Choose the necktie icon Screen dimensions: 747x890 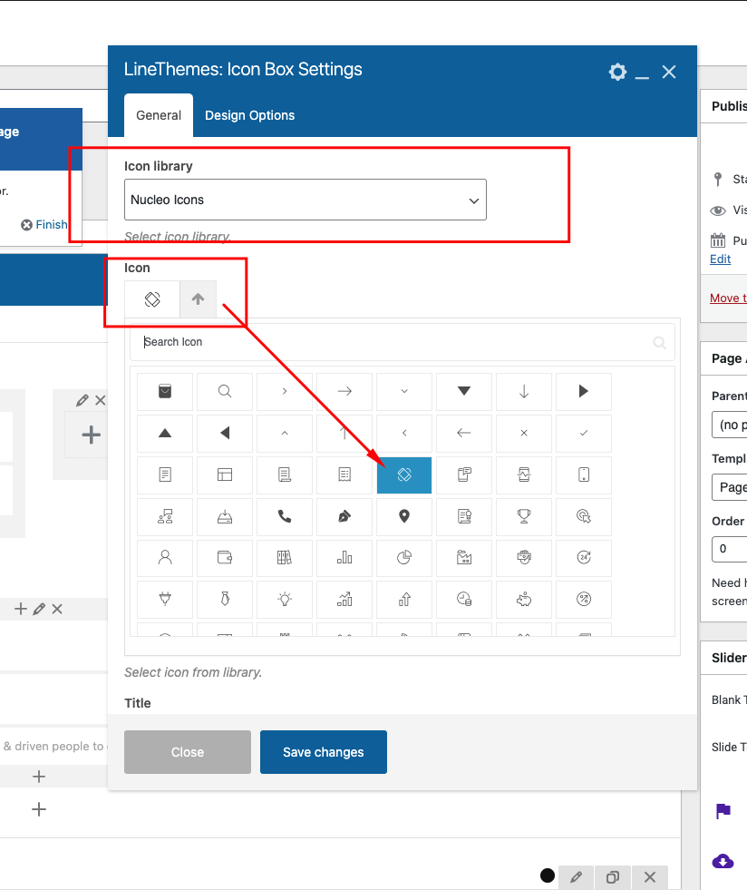click(225, 600)
